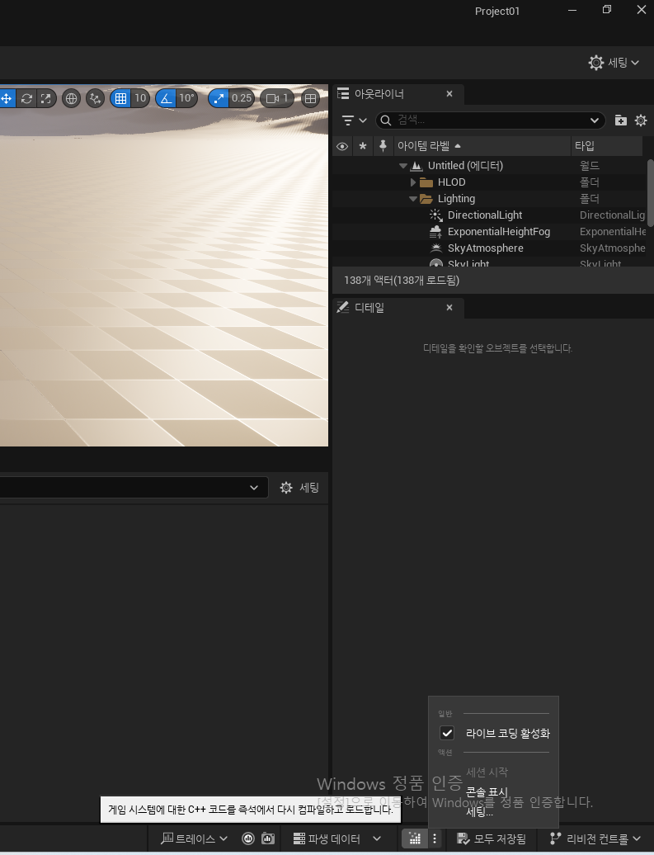This screenshot has height=855, width=654.
Task: Select the ExponentialHeightFog actor
Action: tap(499, 232)
